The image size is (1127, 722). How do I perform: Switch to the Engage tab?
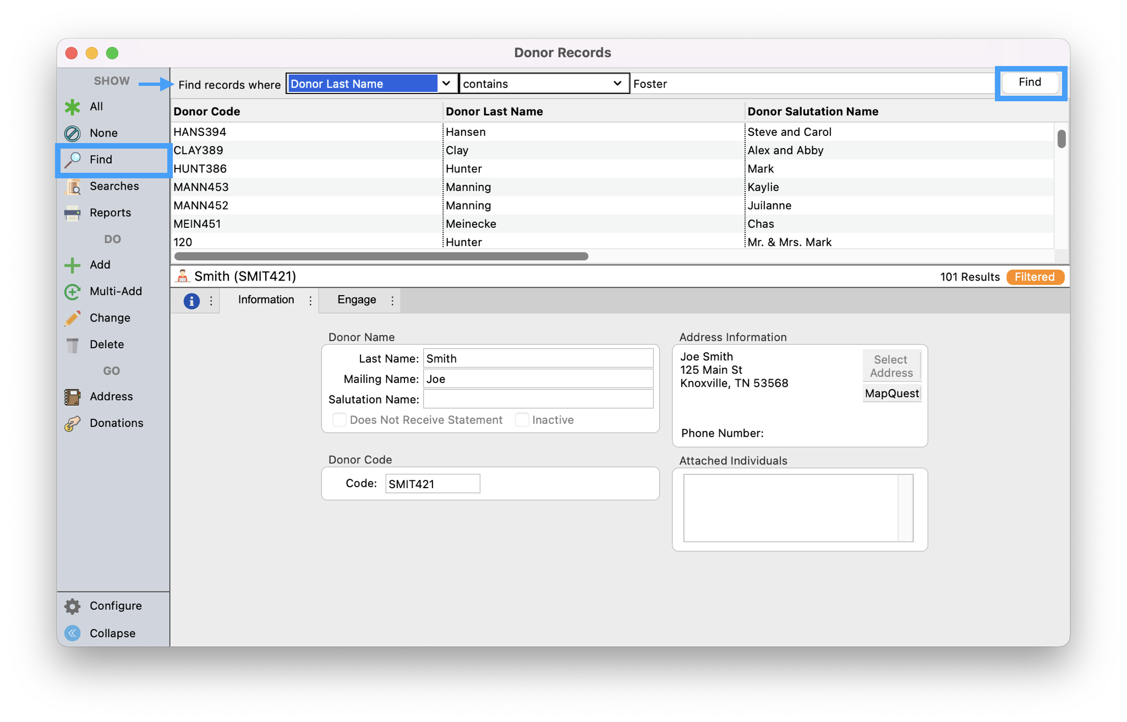tap(357, 300)
